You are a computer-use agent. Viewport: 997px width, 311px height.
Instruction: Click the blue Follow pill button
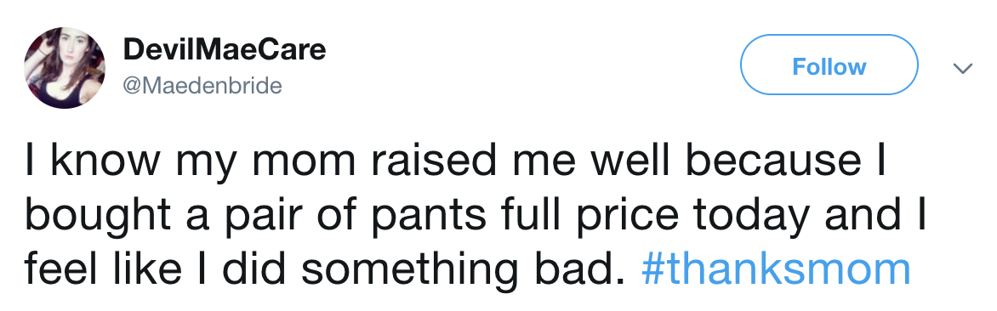(x=829, y=65)
